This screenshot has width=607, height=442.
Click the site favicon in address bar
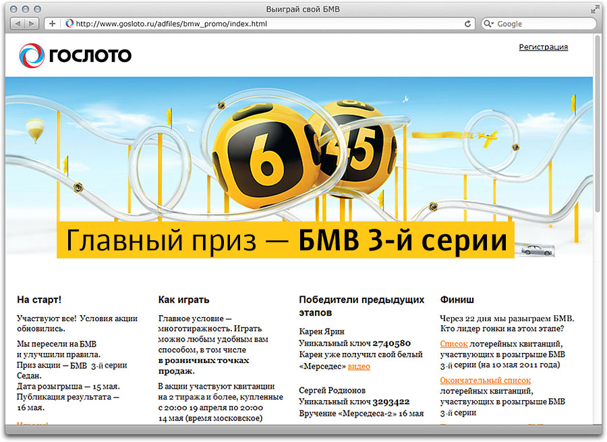[69, 24]
